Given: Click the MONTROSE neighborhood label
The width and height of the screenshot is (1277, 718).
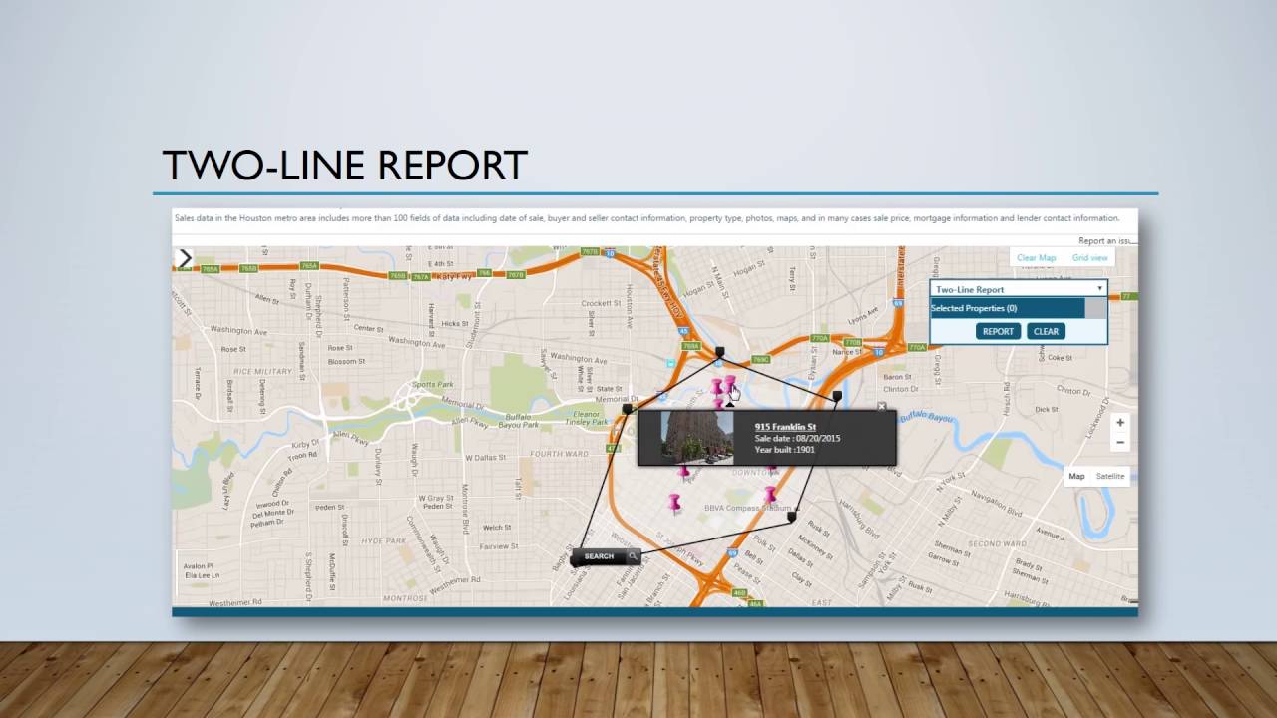Looking at the screenshot, I should tap(406, 598).
